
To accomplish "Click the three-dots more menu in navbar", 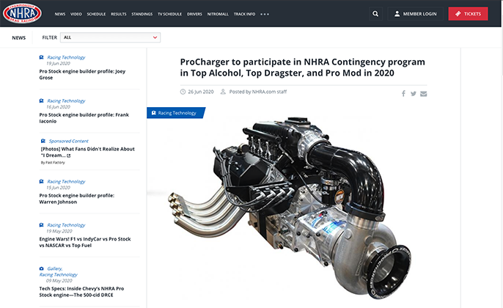I will tap(265, 14).
